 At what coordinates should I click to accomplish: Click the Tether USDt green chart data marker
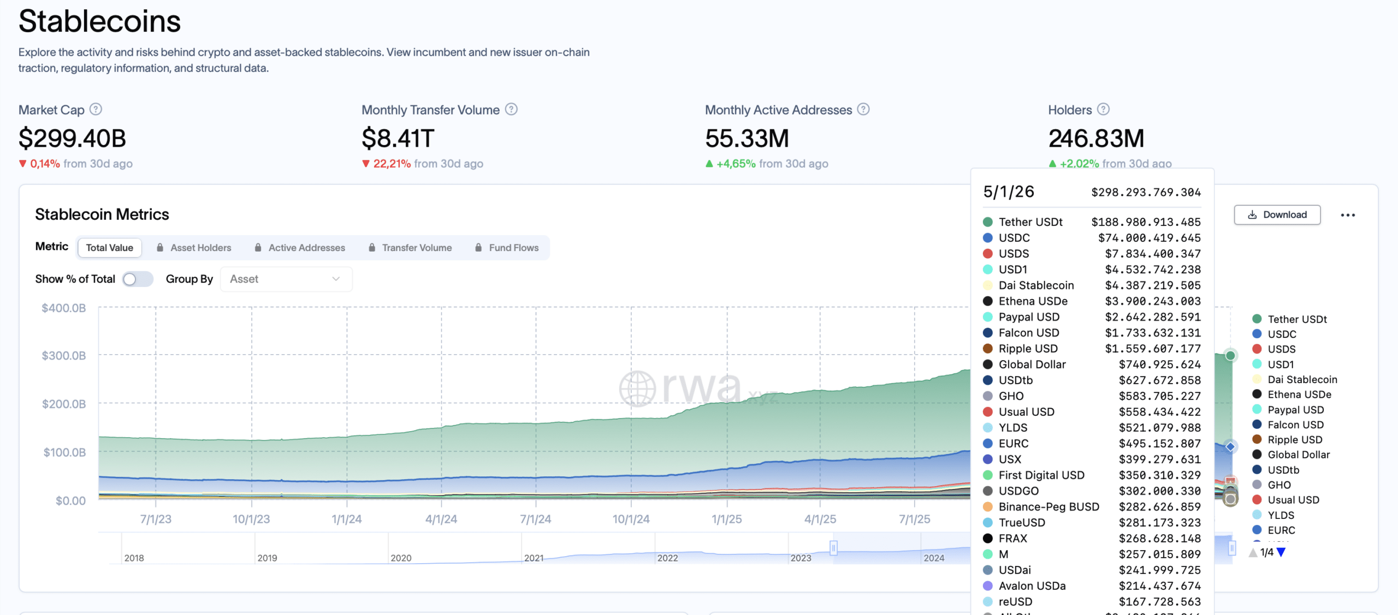(1230, 356)
